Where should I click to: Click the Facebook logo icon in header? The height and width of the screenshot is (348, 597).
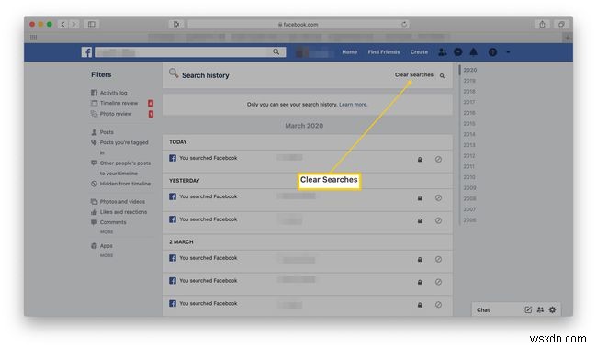pyautogui.click(x=87, y=52)
